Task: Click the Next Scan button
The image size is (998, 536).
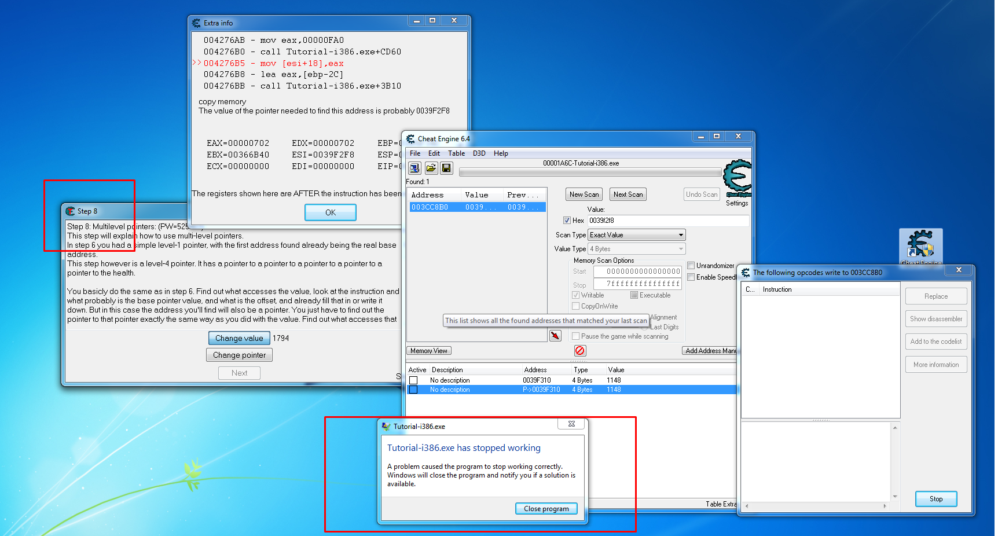Action: point(628,194)
